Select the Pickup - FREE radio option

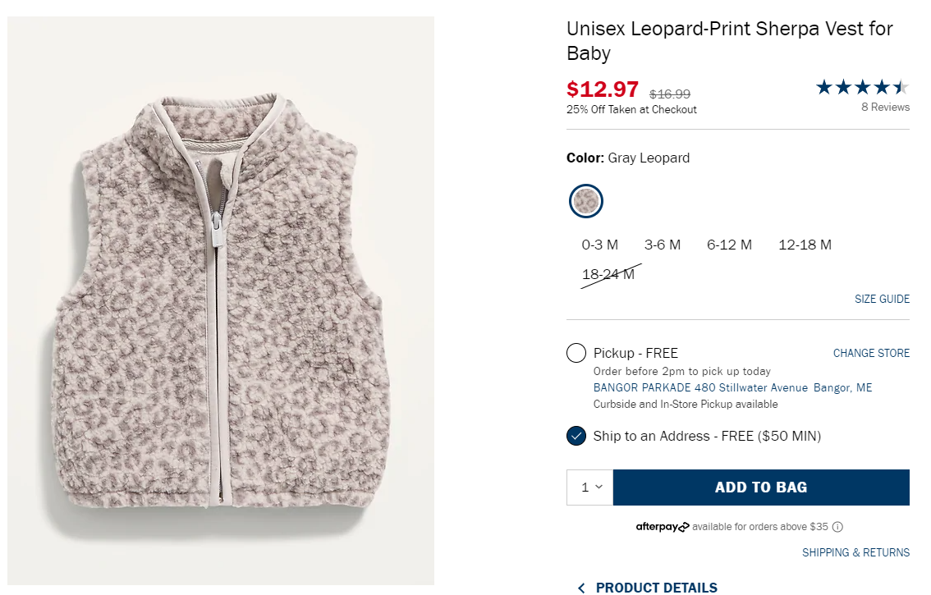pos(576,353)
